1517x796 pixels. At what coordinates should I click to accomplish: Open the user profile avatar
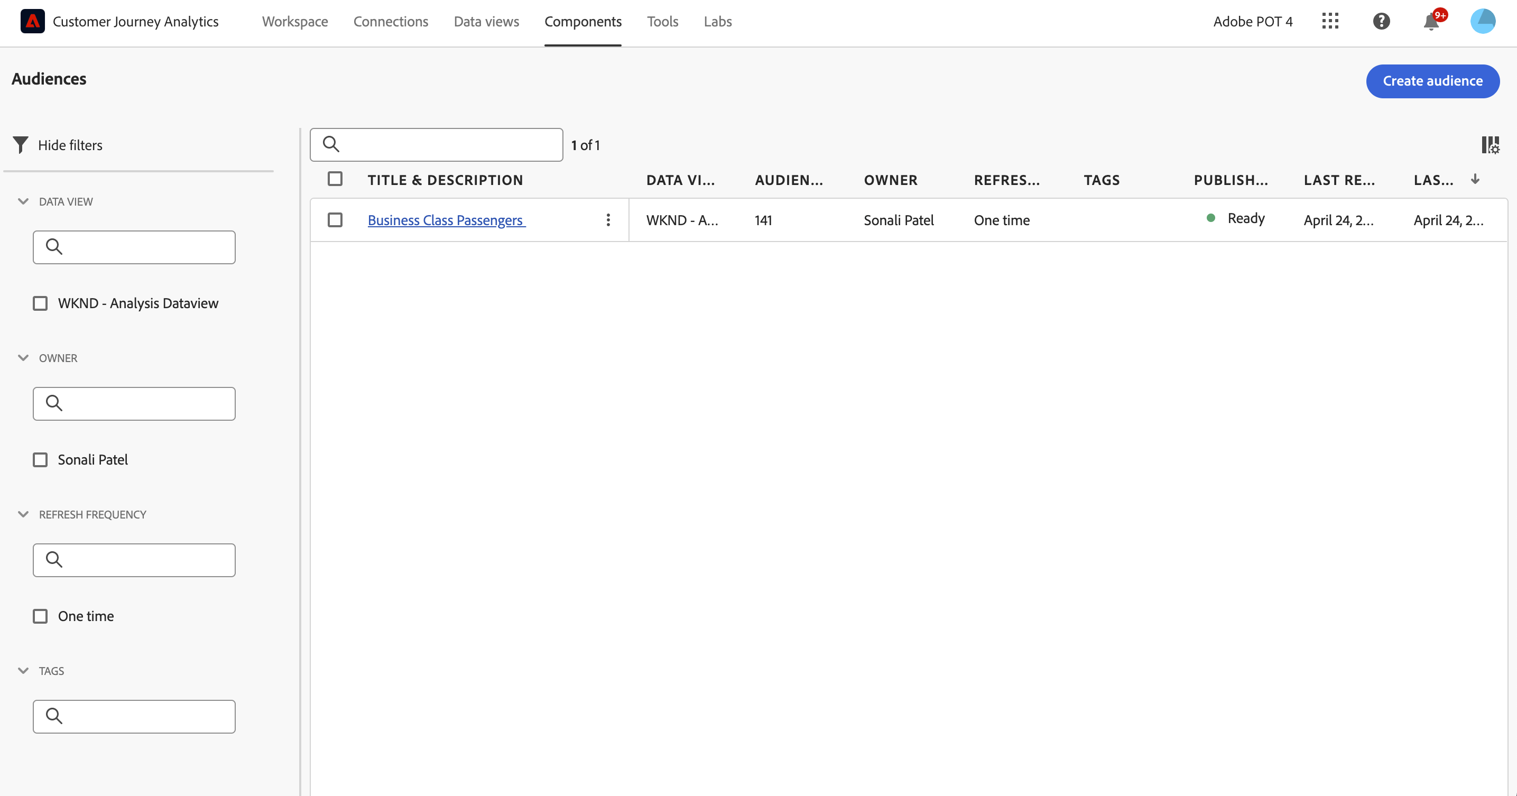[1482, 21]
